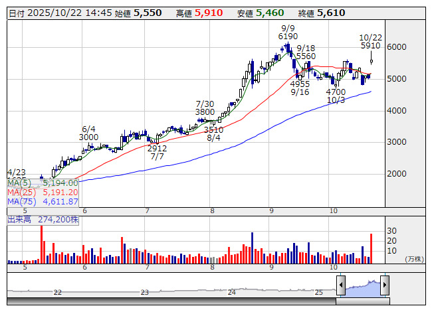Click the 7/30 3800 label
Image resolution: width=434 pixels, height=312 pixels.
click(205, 108)
